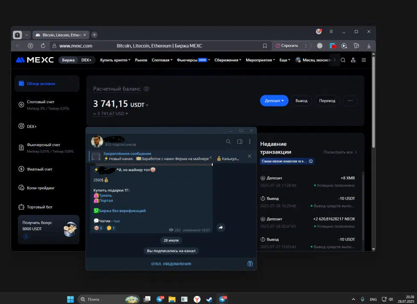Switch to the DEX+ toggle in header
Viewport: 417px width, 304px height.
pyautogui.click(x=86, y=60)
